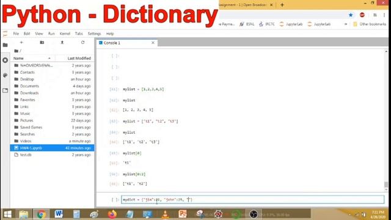This screenshot has width=391, height=220.
Task: Open a new Chrome tab with plus
Action: coord(282,5)
